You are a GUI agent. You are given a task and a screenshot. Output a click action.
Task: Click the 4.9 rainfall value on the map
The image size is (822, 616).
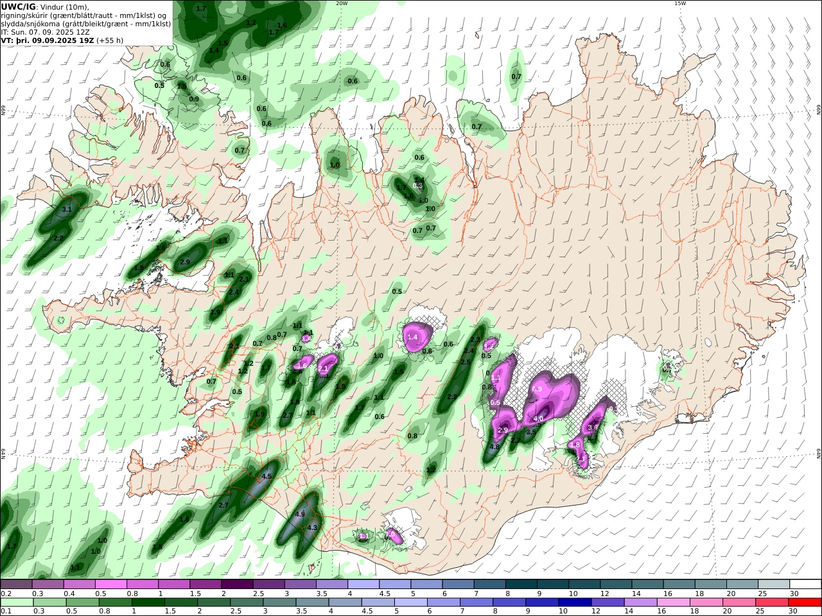pyautogui.click(x=300, y=515)
